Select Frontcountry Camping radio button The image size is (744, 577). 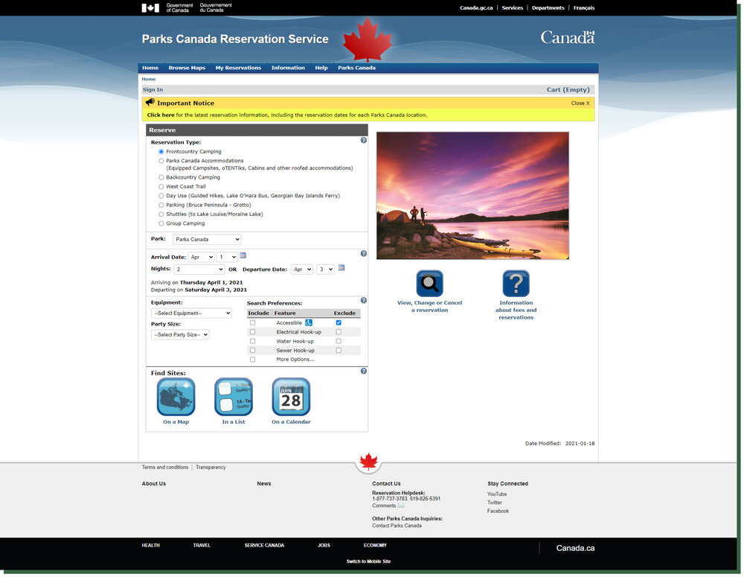click(161, 152)
